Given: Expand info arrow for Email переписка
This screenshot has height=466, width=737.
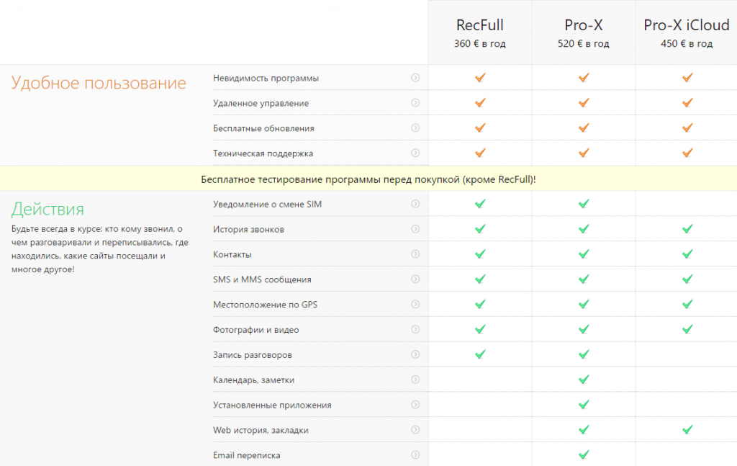Looking at the screenshot, I should click(x=415, y=455).
